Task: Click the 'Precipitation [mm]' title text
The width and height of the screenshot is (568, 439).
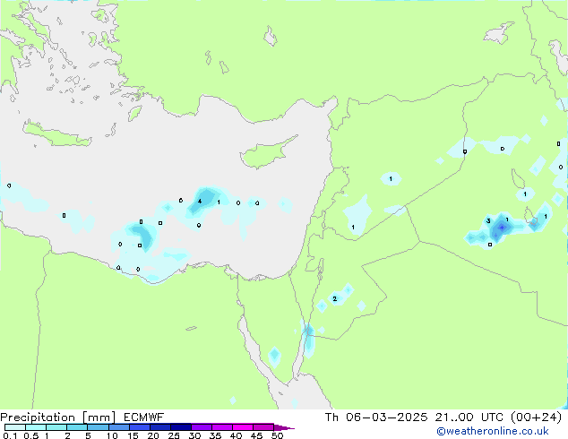Action: tap(58, 417)
